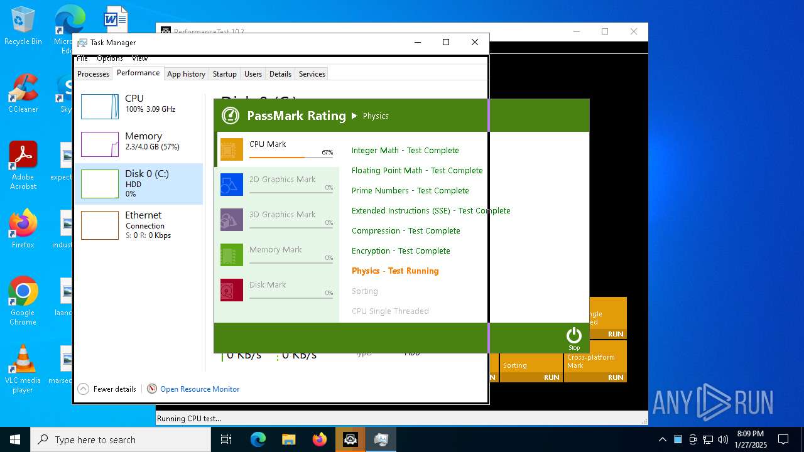This screenshot has height=452, width=804.
Task: Select the CPU Mark icon in PassMark Rating
Action: [x=232, y=149]
